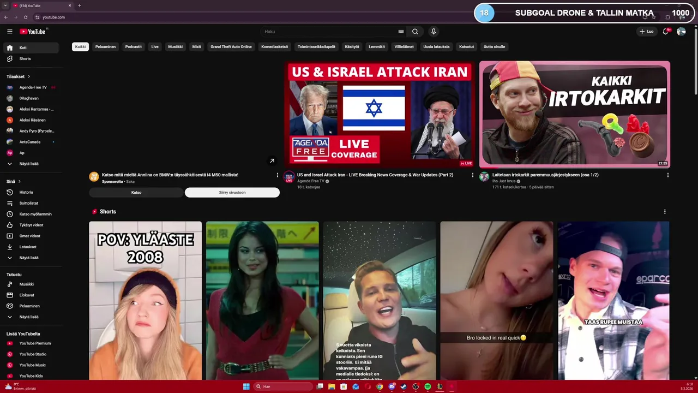Open Pelaaminen in the sidebar Tutustu list
The height and width of the screenshot is (393, 698).
[30, 306]
